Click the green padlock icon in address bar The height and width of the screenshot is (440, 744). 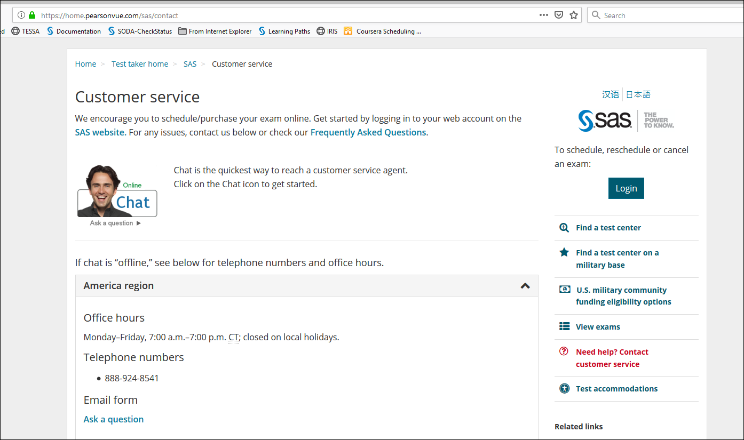pyautogui.click(x=32, y=15)
